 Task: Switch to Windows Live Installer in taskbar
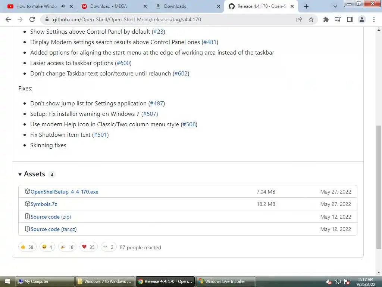point(225,281)
